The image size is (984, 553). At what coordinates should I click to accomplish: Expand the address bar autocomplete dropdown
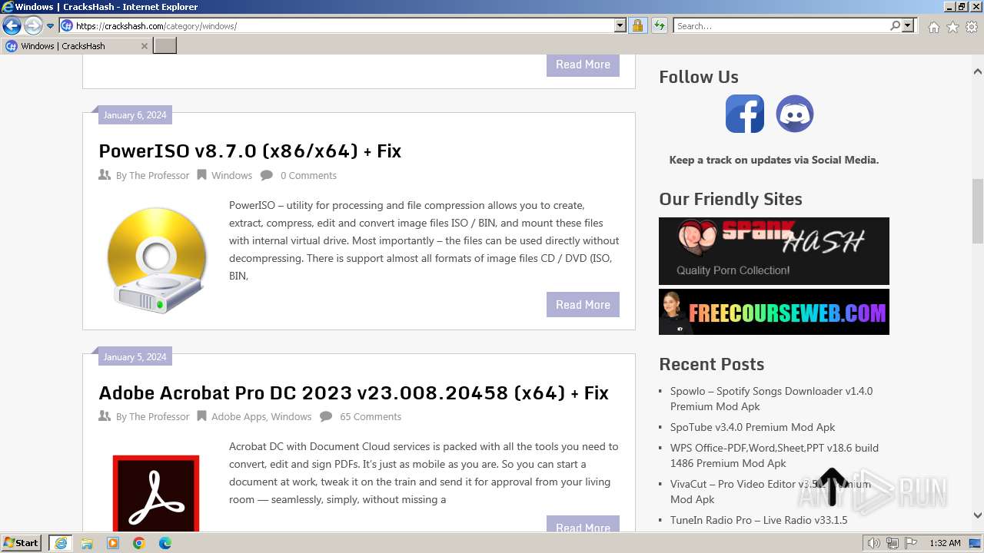620,26
